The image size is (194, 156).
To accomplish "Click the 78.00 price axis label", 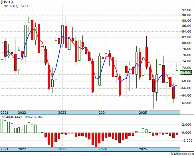I will coord(187,49).
